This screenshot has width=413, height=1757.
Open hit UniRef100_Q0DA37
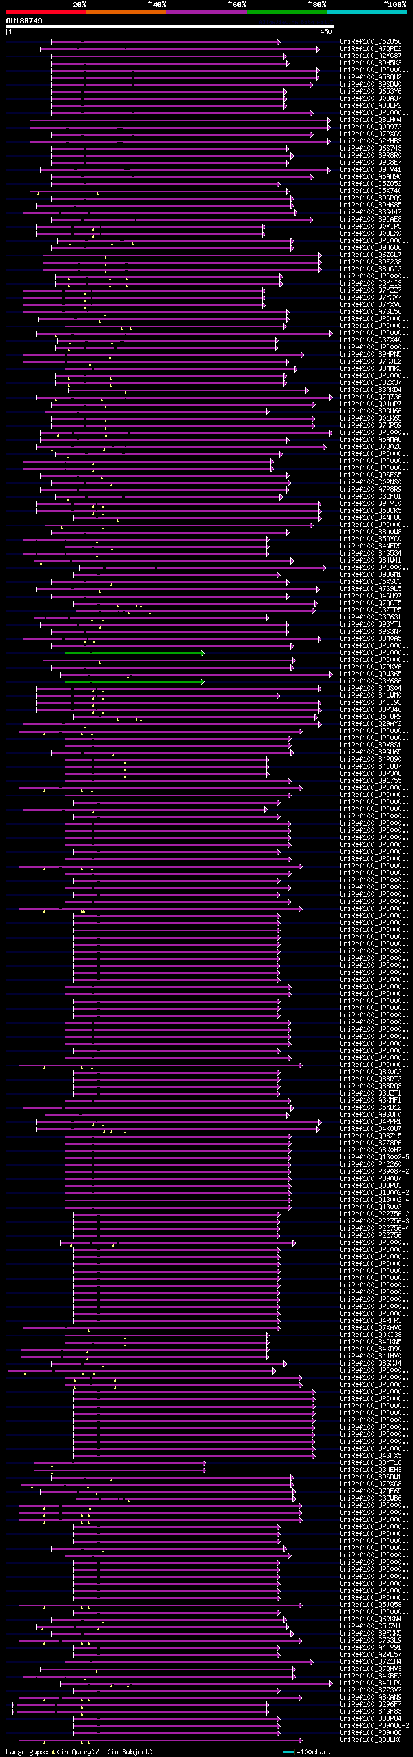tap(371, 99)
